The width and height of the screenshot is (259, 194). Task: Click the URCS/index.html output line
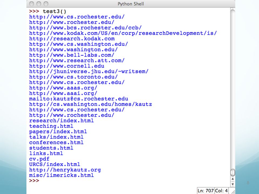(x=54, y=164)
